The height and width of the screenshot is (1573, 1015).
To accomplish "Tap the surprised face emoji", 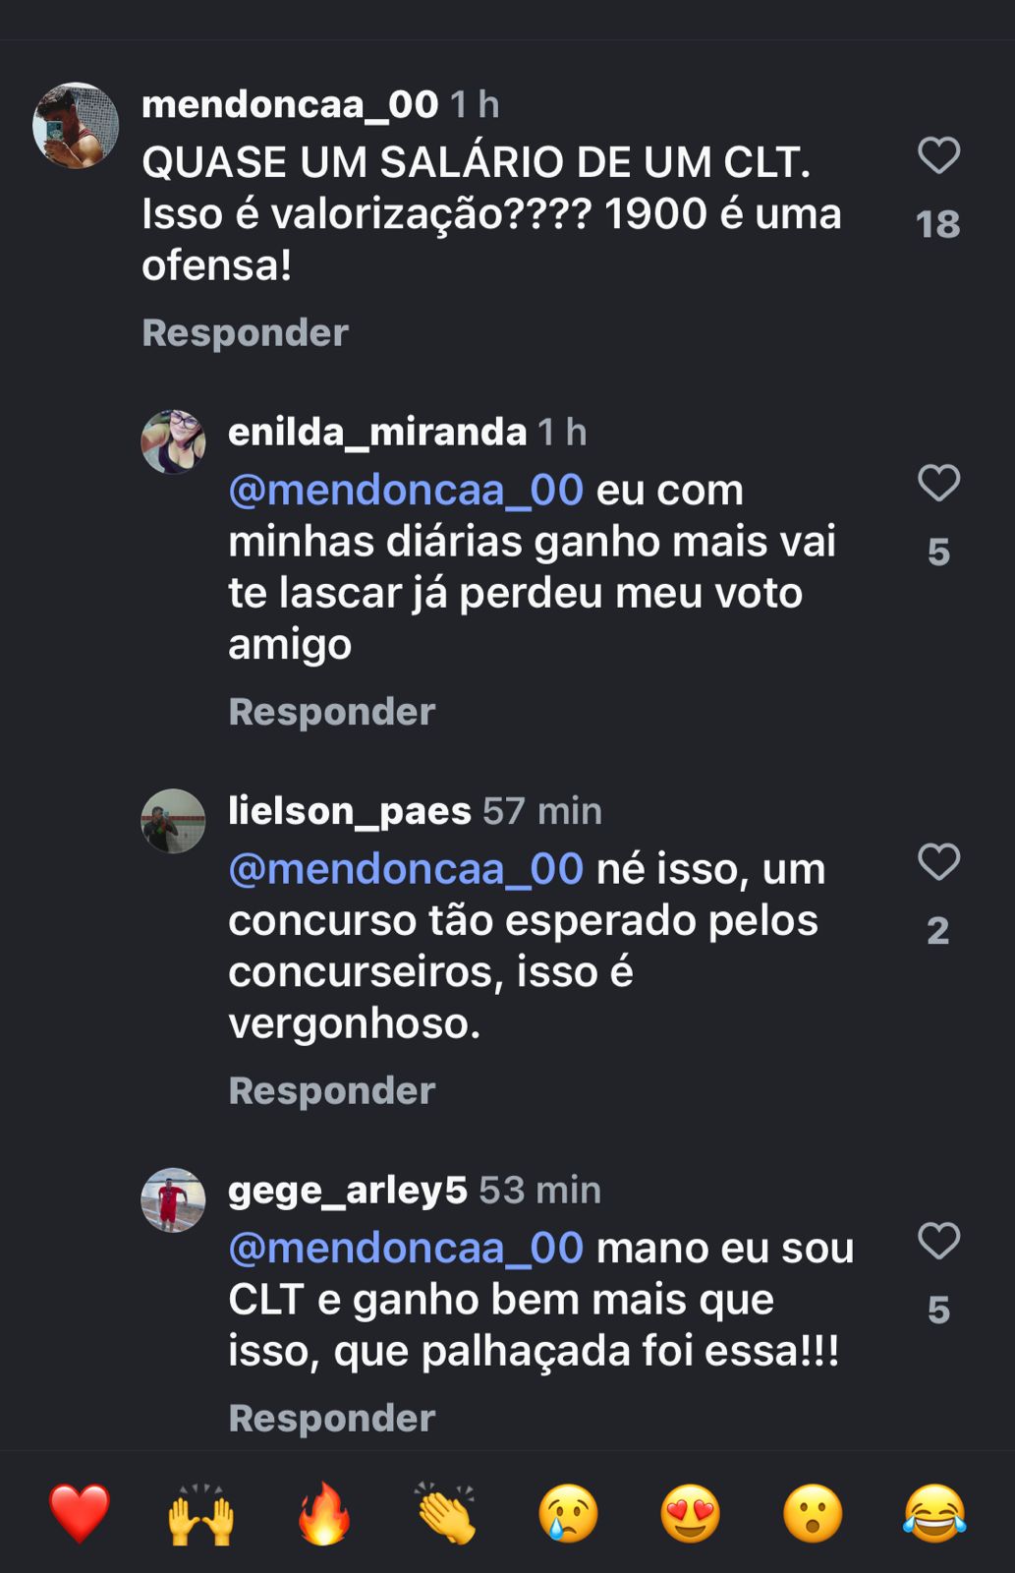I will pos(813,1513).
